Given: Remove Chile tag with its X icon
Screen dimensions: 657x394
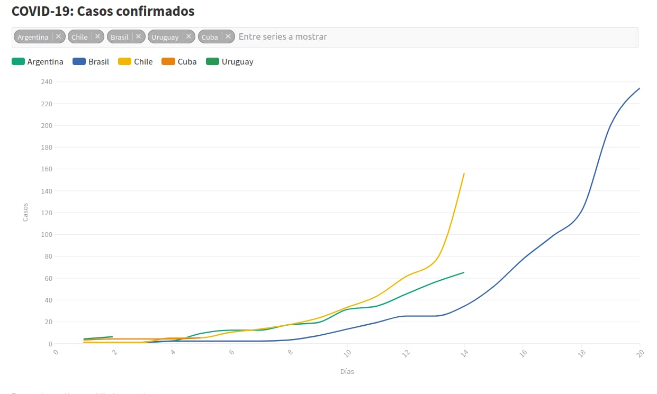Looking at the screenshot, I should 97,36.
